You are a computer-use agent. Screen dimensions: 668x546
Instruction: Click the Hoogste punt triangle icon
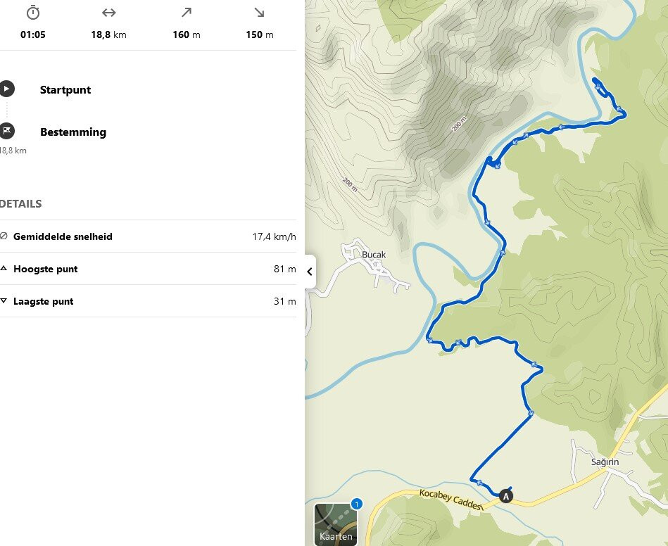[x=4, y=268]
